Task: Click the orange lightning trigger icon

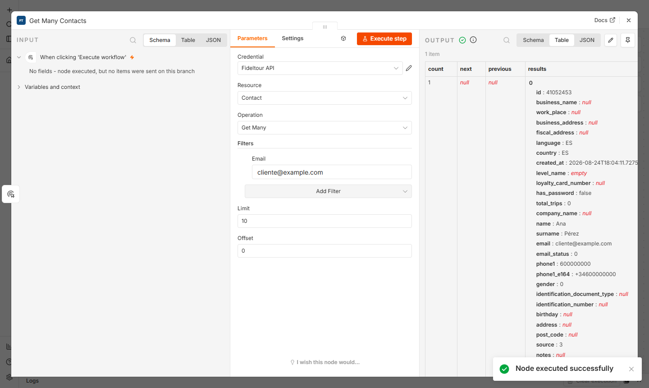Action: tap(132, 57)
